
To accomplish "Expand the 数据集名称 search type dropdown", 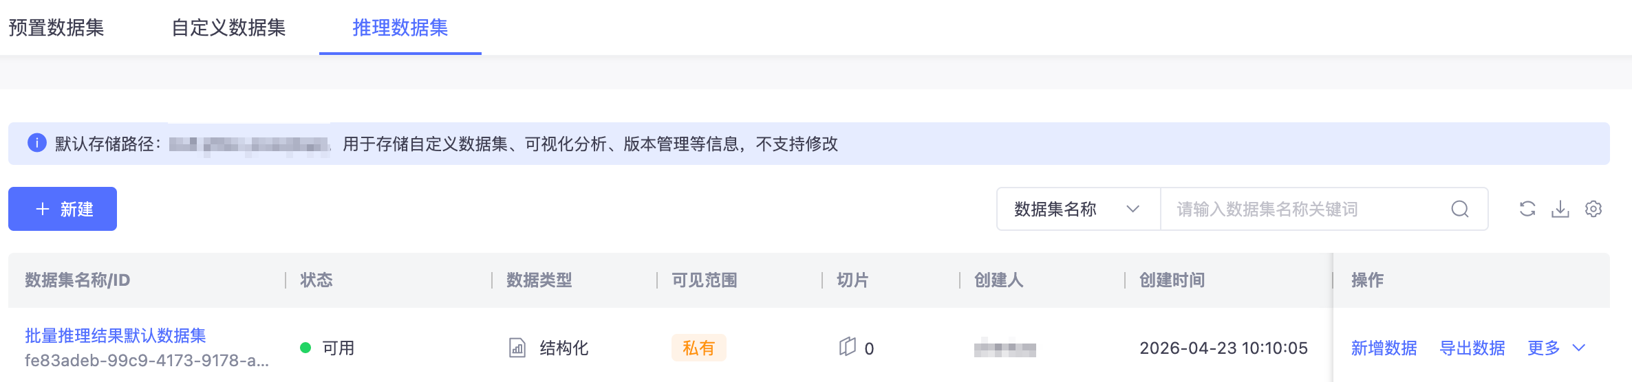I will [x=1078, y=209].
